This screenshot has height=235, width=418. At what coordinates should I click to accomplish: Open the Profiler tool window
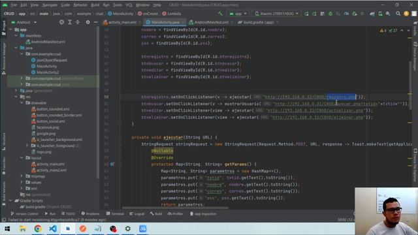(x=175, y=213)
